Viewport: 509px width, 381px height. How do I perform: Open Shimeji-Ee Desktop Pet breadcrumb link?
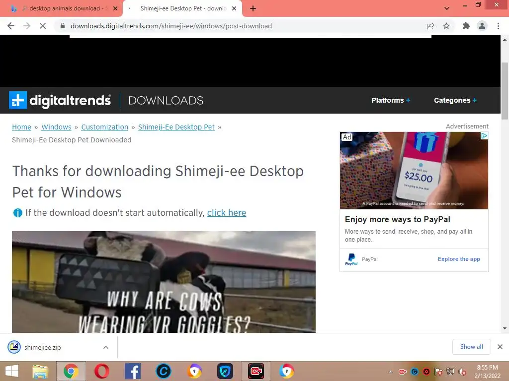coord(176,127)
